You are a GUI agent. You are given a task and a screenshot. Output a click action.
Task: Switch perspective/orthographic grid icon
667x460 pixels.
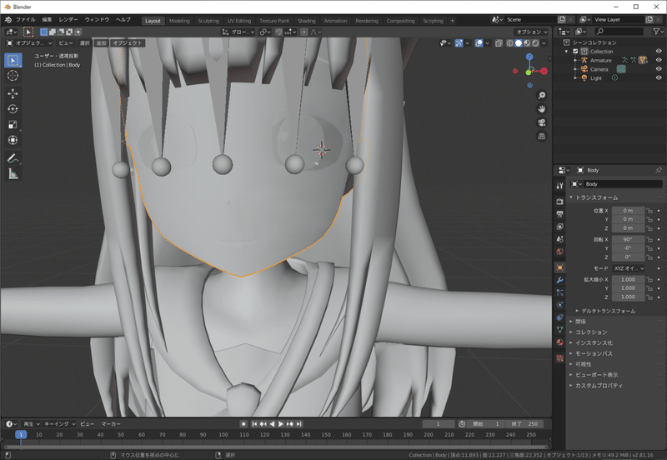click(x=541, y=137)
